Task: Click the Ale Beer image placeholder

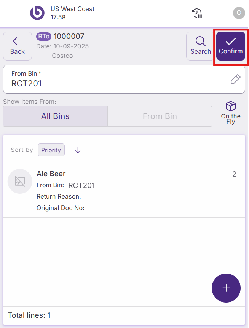Action: click(20, 181)
